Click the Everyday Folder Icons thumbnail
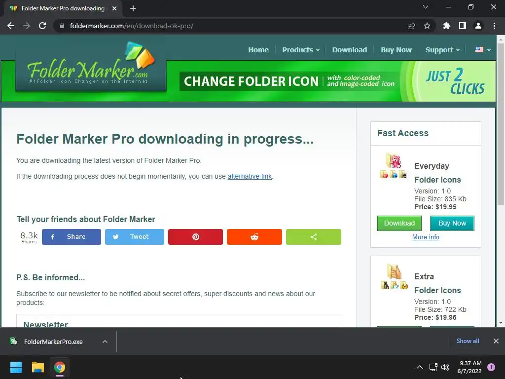505x379 pixels. pyautogui.click(x=394, y=166)
